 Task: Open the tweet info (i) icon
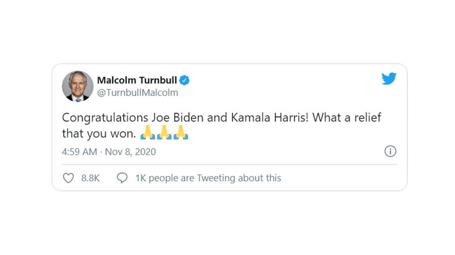coord(390,152)
